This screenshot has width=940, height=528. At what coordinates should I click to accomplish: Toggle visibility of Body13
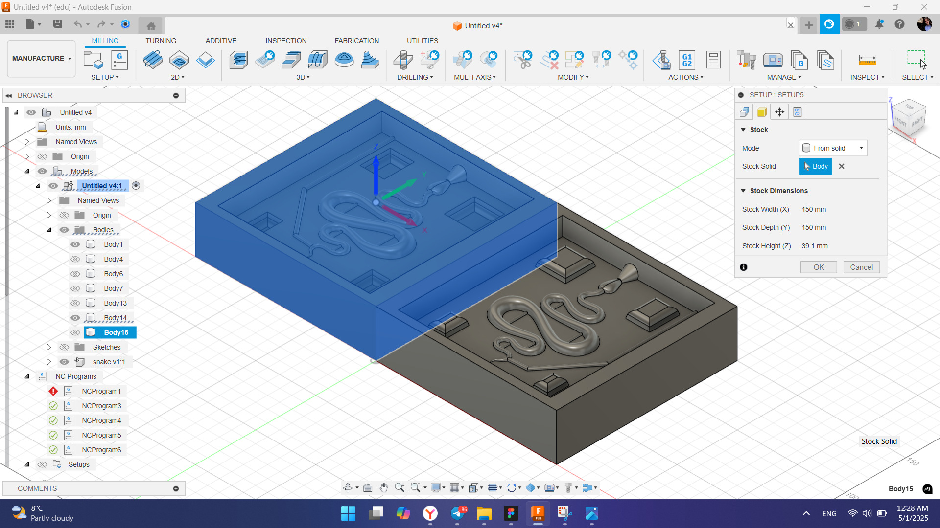[x=75, y=303]
